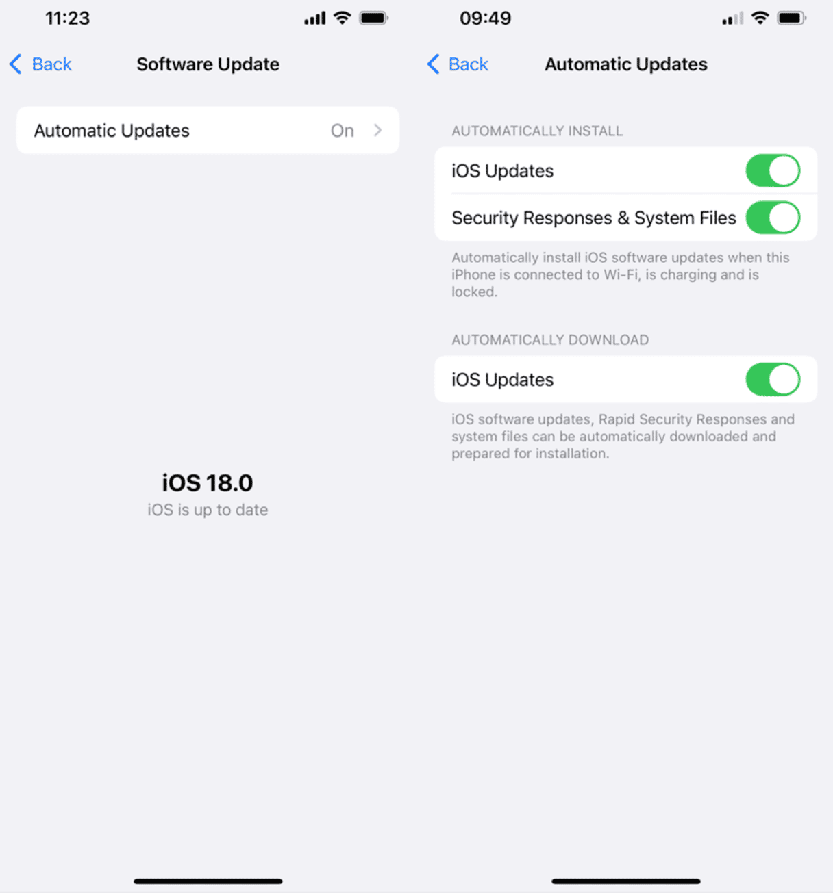Open the Automatic Updates row
The width and height of the screenshot is (833, 893).
tap(208, 130)
